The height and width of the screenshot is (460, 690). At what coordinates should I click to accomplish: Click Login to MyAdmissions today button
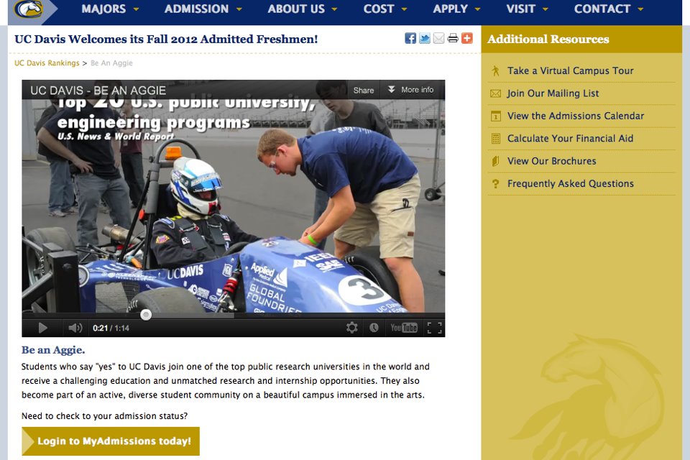(111, 441)
